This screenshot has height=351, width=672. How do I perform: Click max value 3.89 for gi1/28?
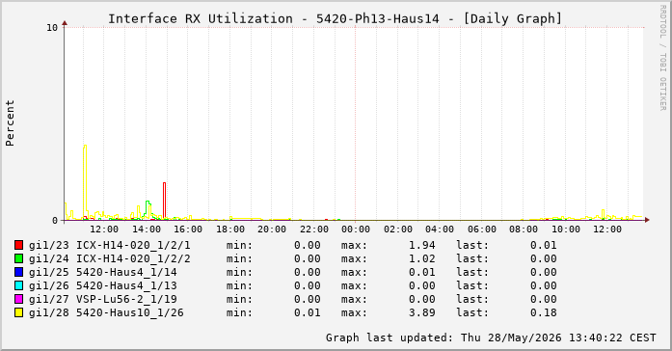pyautogui.click(x=421, y=312)
